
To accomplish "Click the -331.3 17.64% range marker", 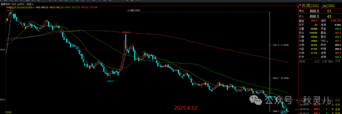I will [x=280, y=45].
